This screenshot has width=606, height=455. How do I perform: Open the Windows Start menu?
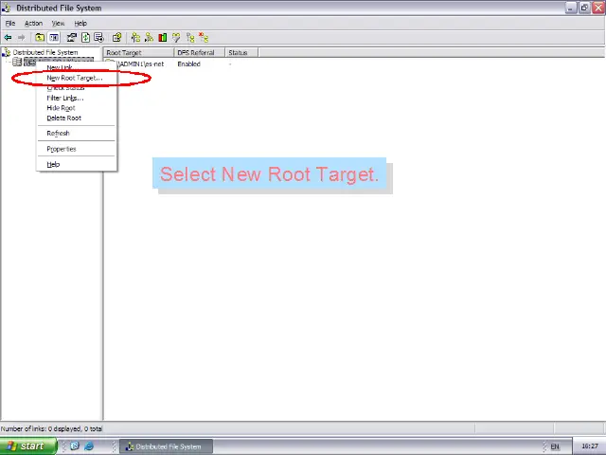tap(28, 446)
